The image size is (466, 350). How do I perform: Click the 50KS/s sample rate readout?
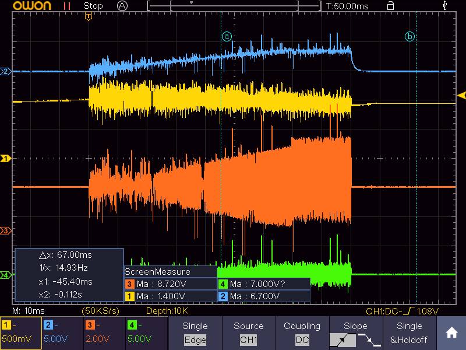[100, 311]
